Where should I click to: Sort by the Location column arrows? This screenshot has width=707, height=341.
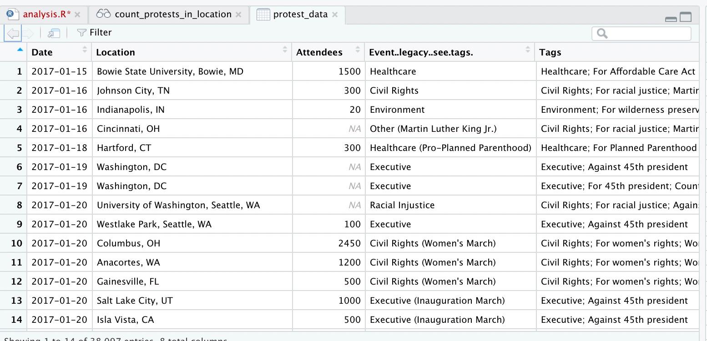285,50
